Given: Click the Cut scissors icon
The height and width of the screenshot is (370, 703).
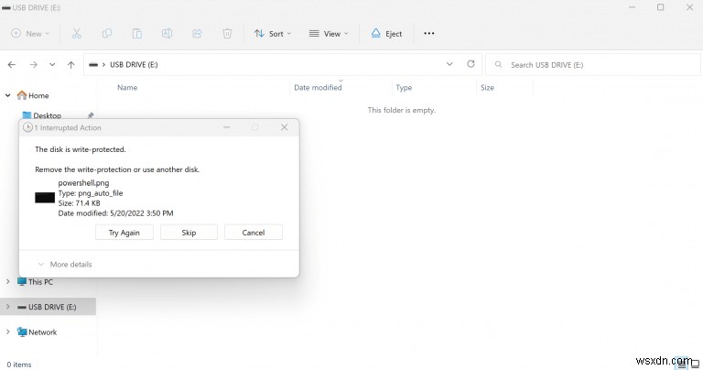Looking at the screenshot, I should tap(77, 34).
